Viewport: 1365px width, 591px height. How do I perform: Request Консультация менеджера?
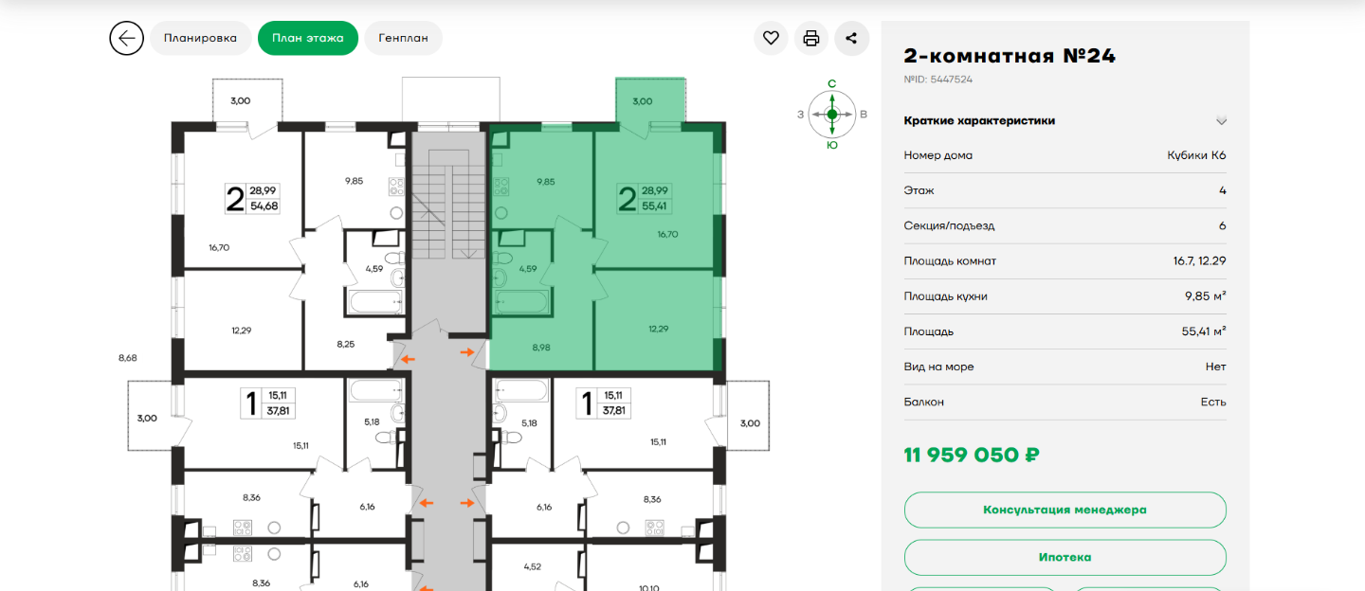point(1065,510)
